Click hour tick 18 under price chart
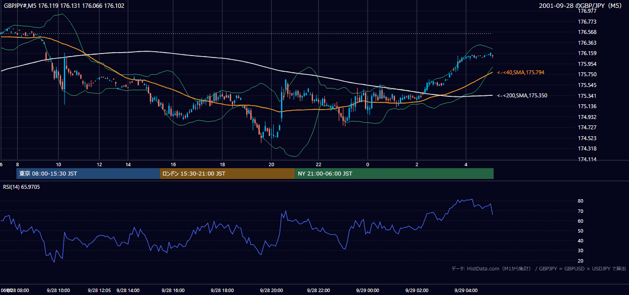Viewport: 629px width, 295px height. (222, 164)
